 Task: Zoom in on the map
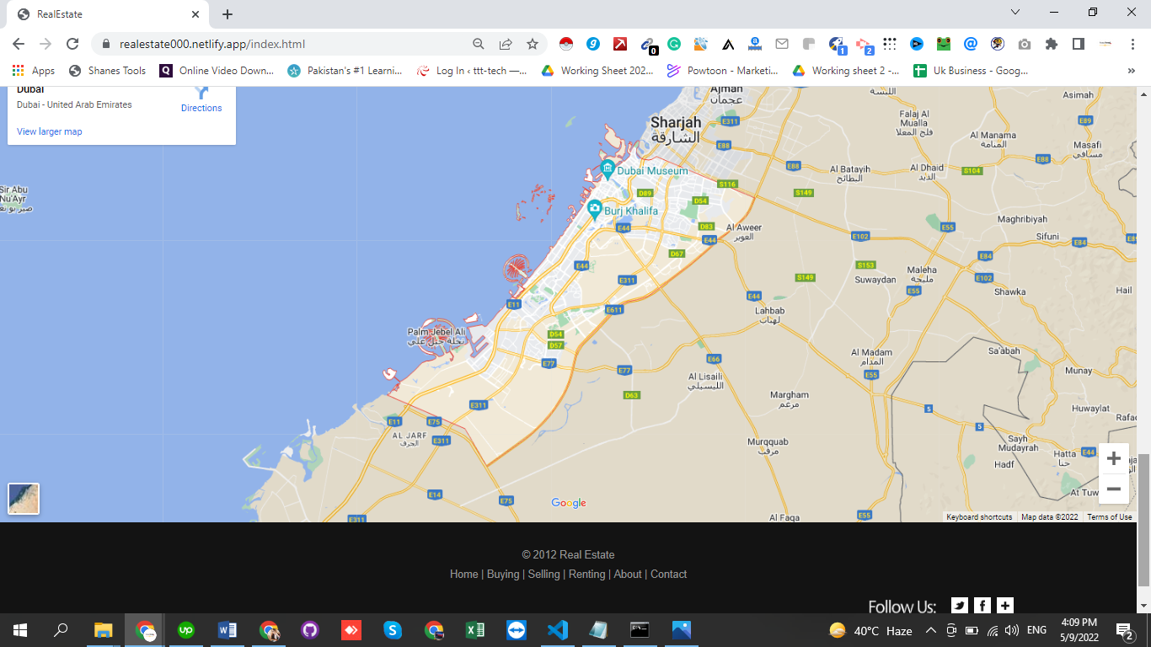(x=1113, y=458)
